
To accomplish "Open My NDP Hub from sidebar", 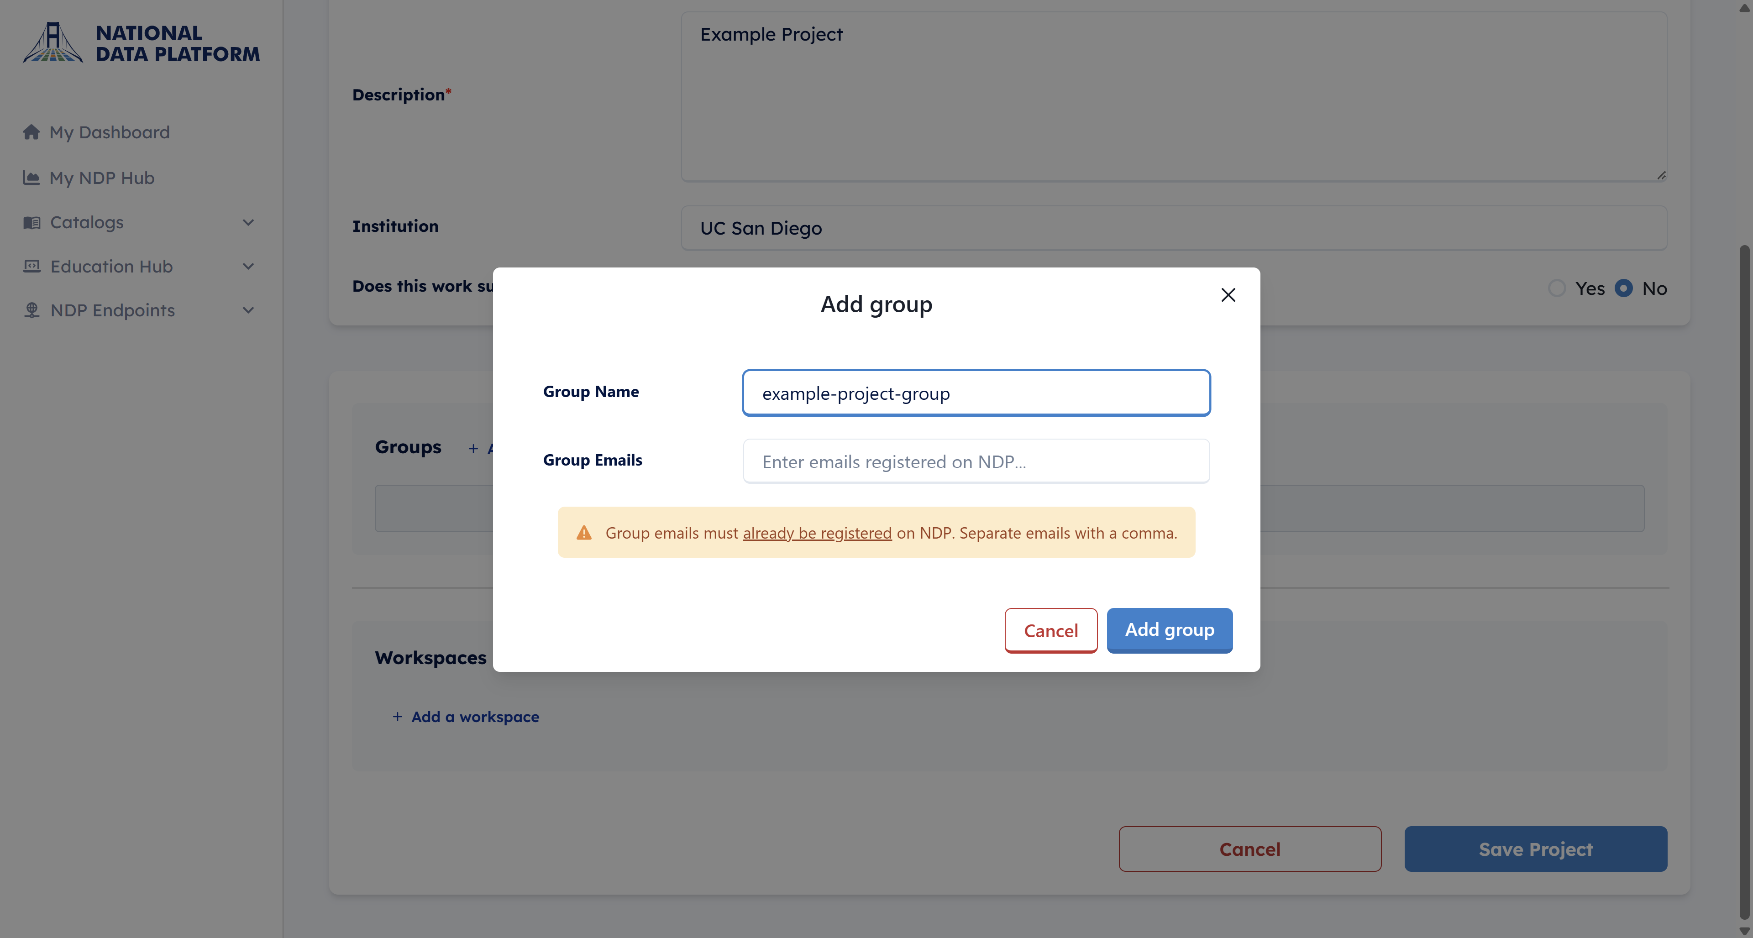I will click(x=102, y=178).
